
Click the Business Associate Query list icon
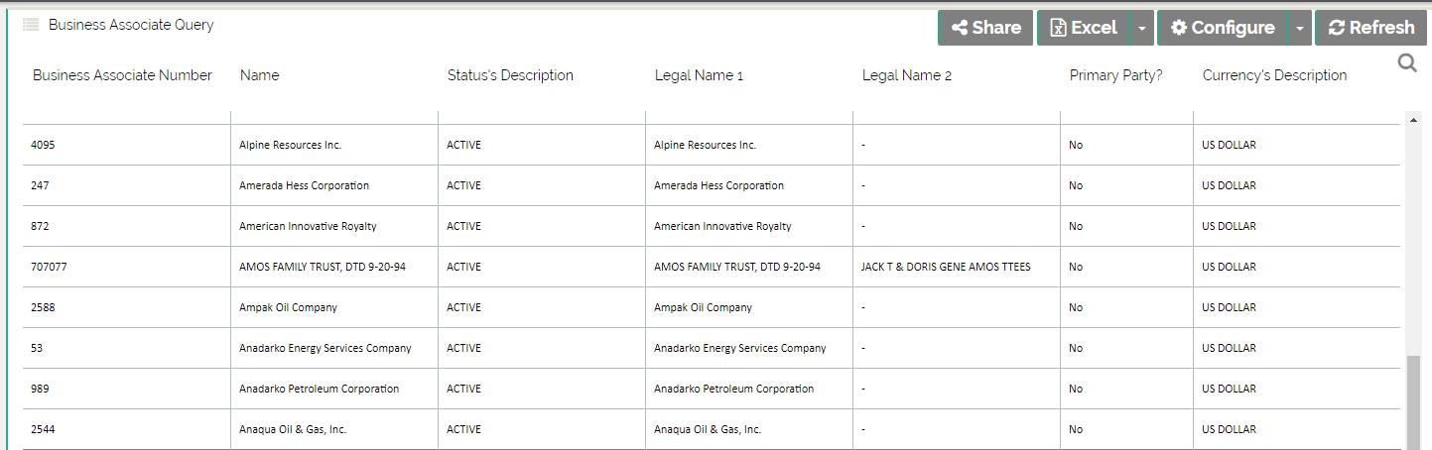pyautogui.click(x=31, y=25)
